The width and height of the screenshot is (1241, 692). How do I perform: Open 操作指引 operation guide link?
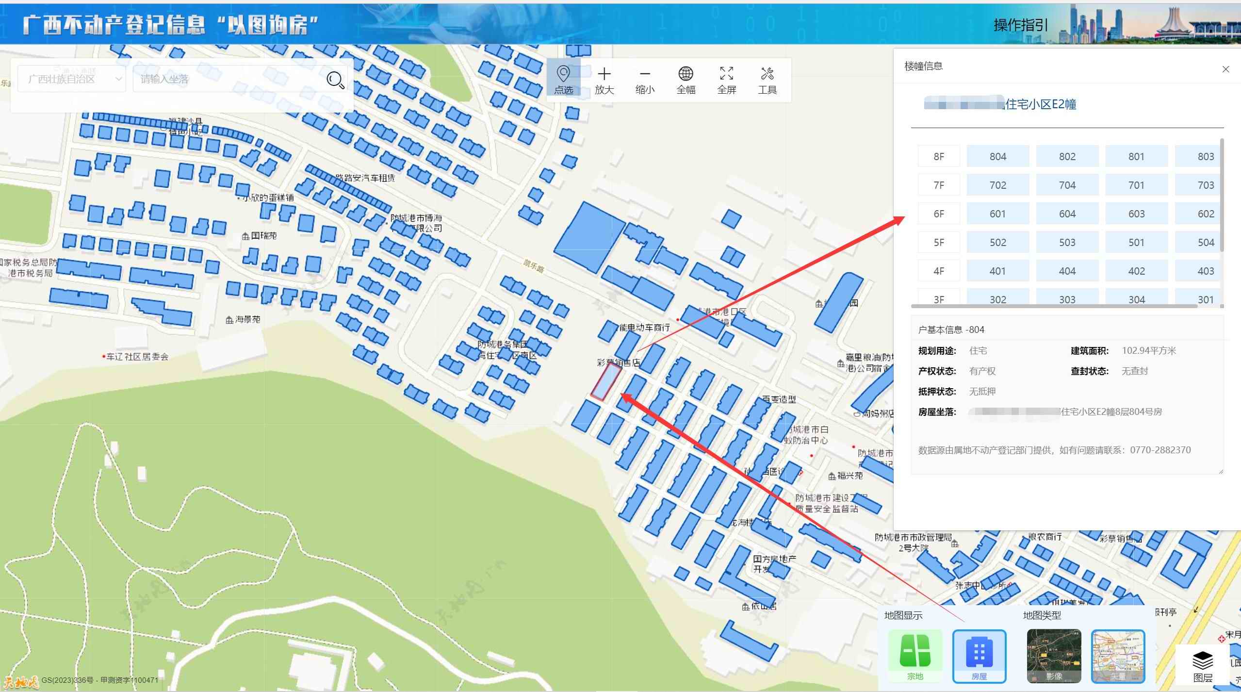1021,25
